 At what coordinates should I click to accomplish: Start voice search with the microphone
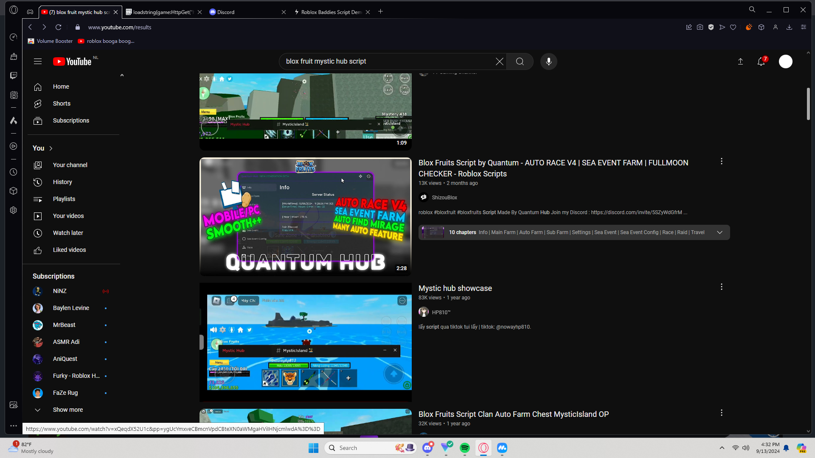pos(549,61)
